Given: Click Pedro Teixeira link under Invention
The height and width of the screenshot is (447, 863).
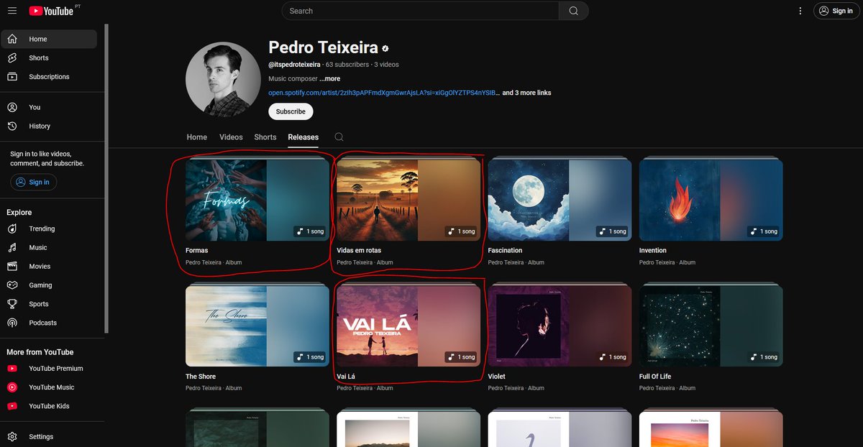Looking at the screenshot, I should tap(657, 262).
